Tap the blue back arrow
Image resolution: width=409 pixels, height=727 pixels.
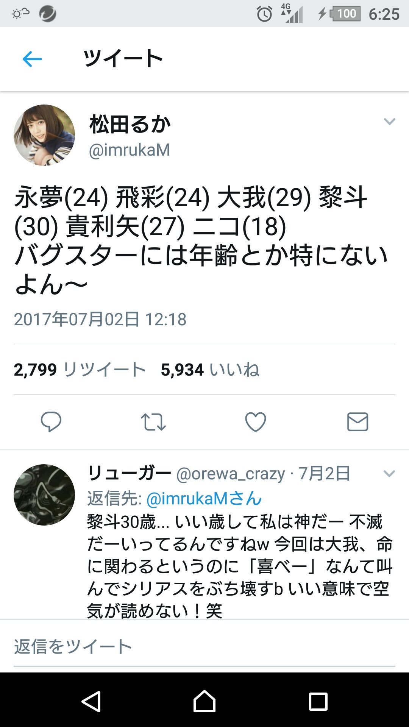[x=32, y=59]
